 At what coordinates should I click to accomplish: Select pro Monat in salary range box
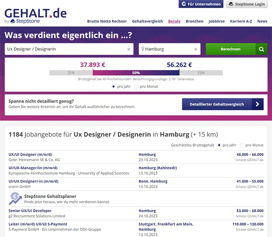click(x=136, y=86)
